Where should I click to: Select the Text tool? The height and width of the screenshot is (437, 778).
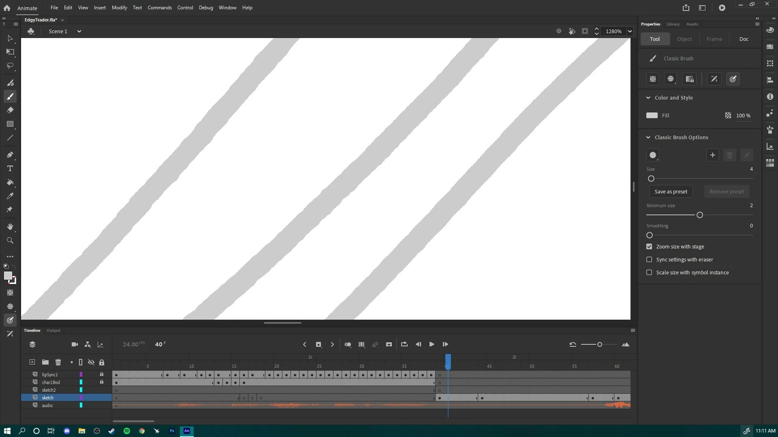coord(10,168)
